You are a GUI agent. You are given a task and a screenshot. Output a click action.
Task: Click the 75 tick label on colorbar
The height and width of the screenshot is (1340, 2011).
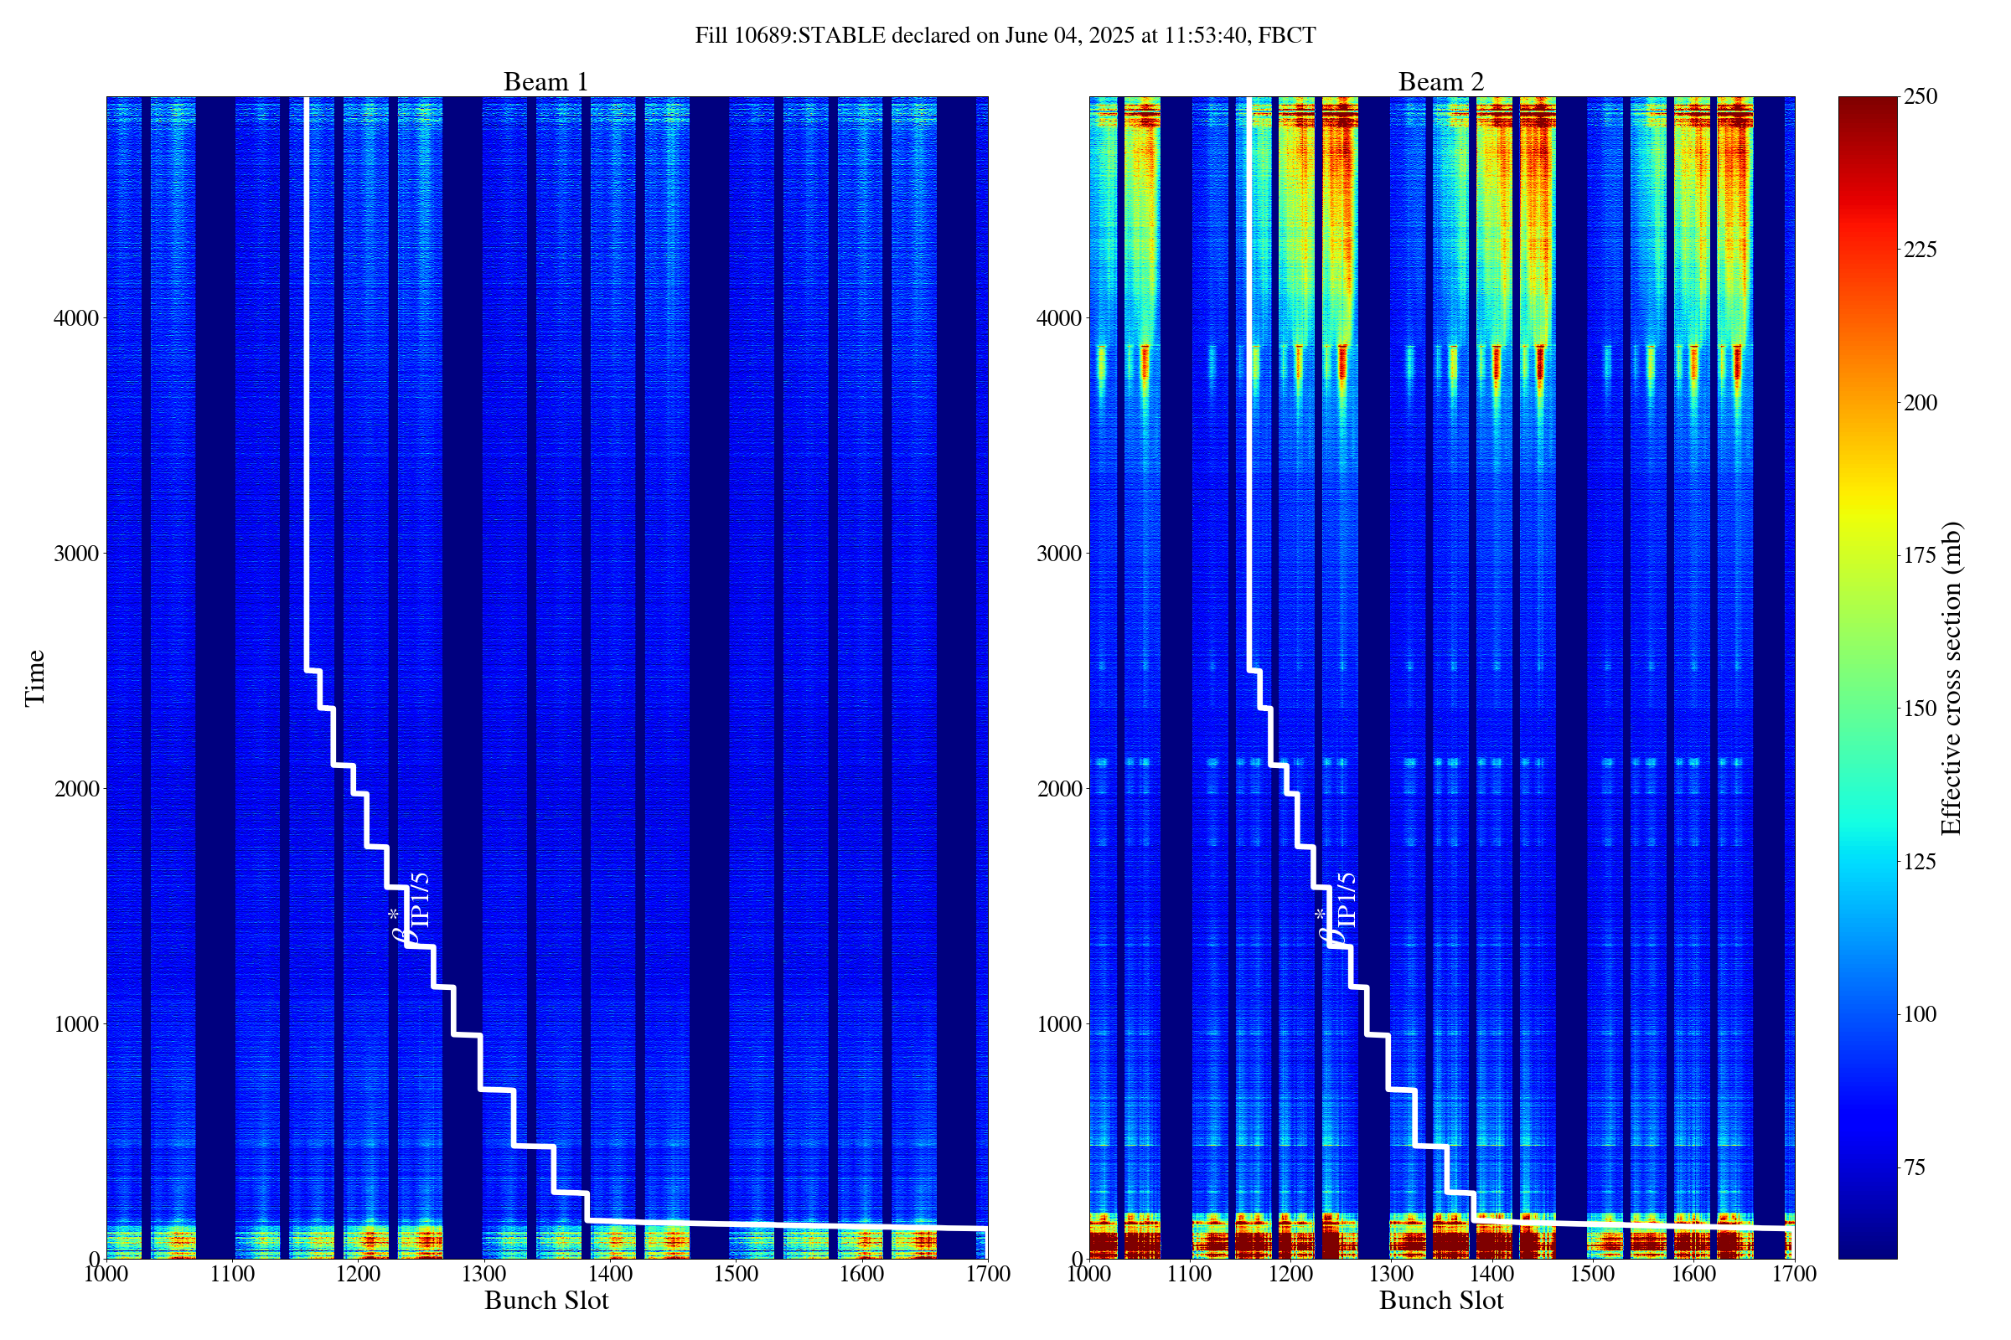pyautogui.click(x=1914, y=1167)
